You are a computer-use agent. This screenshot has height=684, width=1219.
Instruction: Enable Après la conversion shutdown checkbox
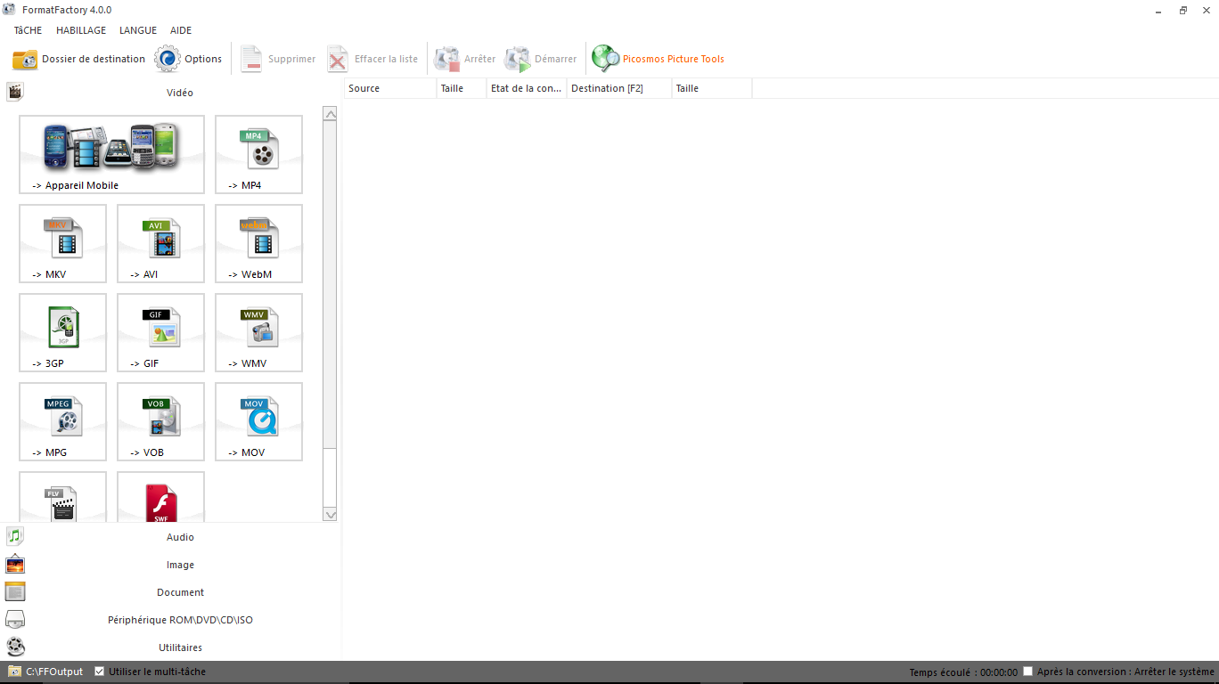pyautogui.click(x=1028, y=672)
